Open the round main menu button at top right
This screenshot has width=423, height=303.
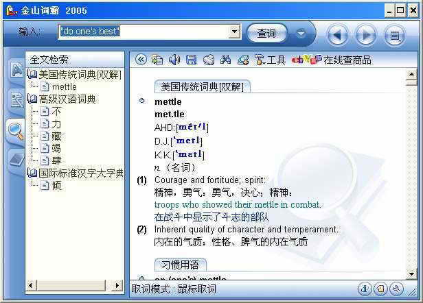[x=393, y=34]
